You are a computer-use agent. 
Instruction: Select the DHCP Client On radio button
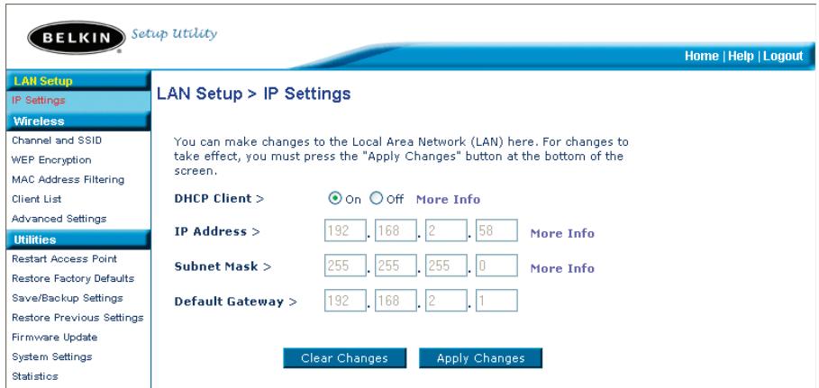335,198
